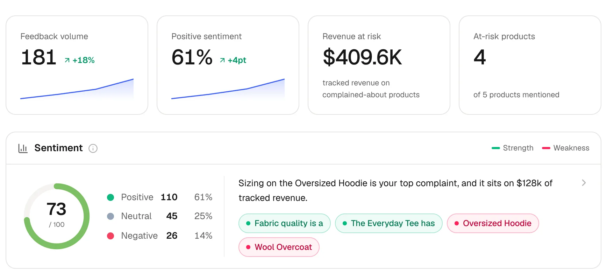Click the 'Sizing on the Oversized Hoodie' summary text
This screenshot has width=607, height=280.
coord(395,190)
